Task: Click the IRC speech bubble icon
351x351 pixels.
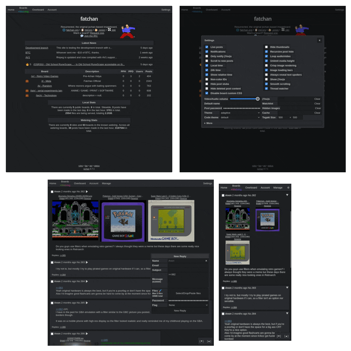Action: pos(82,36)
